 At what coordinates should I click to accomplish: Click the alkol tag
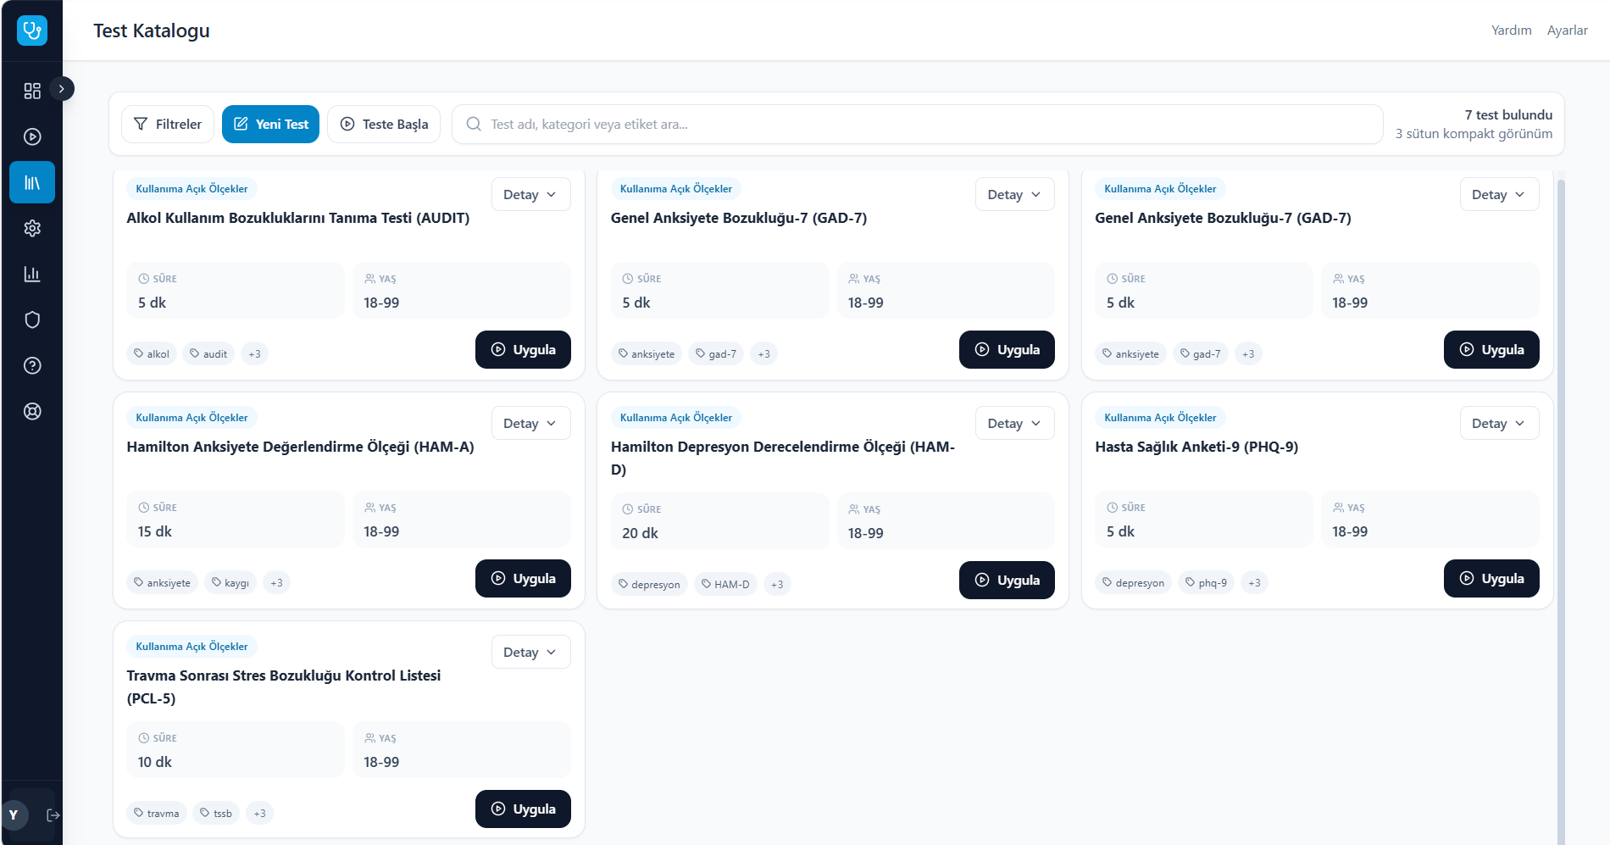tap(152, 353)
